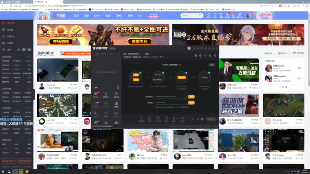Open the Windows Start button on the taskbar
The height and width of the screenshot is (174, 310).
tap(3, 172)
